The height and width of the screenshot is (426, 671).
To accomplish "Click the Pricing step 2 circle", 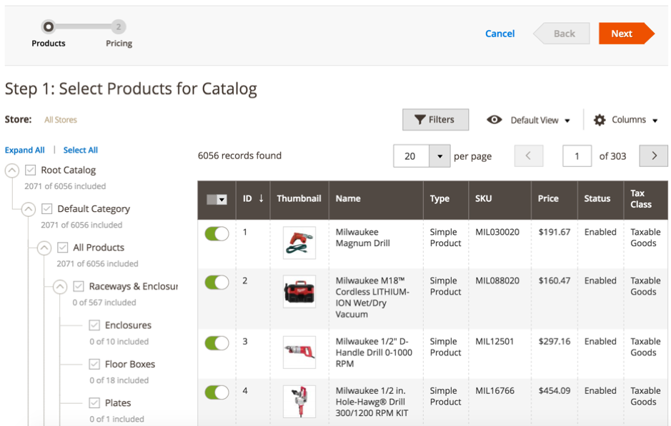I will coord(119,27).
